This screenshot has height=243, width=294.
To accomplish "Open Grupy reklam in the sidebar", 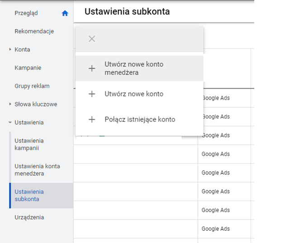I will tap(32, 86).
